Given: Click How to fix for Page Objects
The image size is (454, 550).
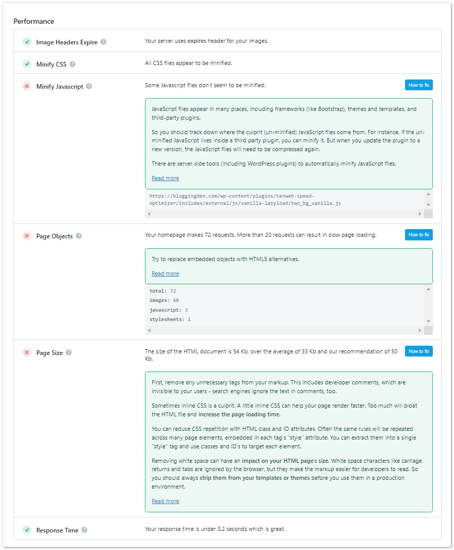Looking at the screenshot, I should [x=419, y=235].
